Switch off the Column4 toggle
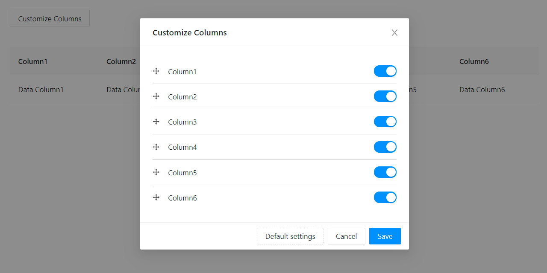This screenshot has width=547, height=273. (385, 146)
